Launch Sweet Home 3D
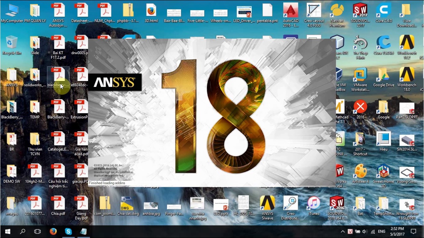The height and width of the screenshot is (238, 424). (383, 176)
